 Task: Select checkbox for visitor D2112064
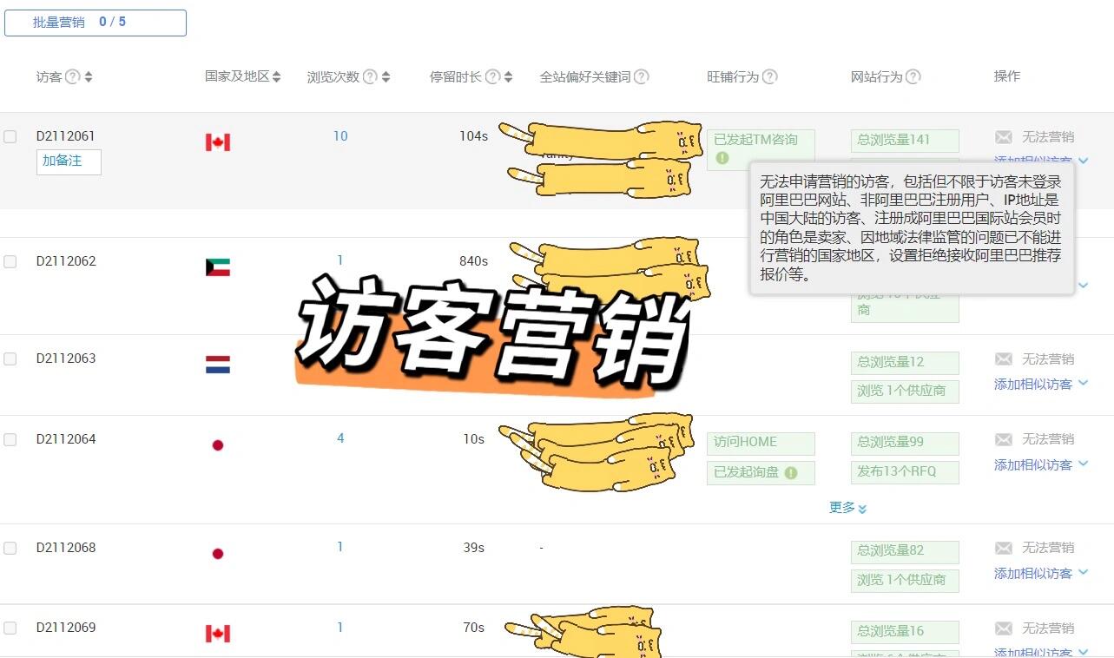[x=10, y=439]
